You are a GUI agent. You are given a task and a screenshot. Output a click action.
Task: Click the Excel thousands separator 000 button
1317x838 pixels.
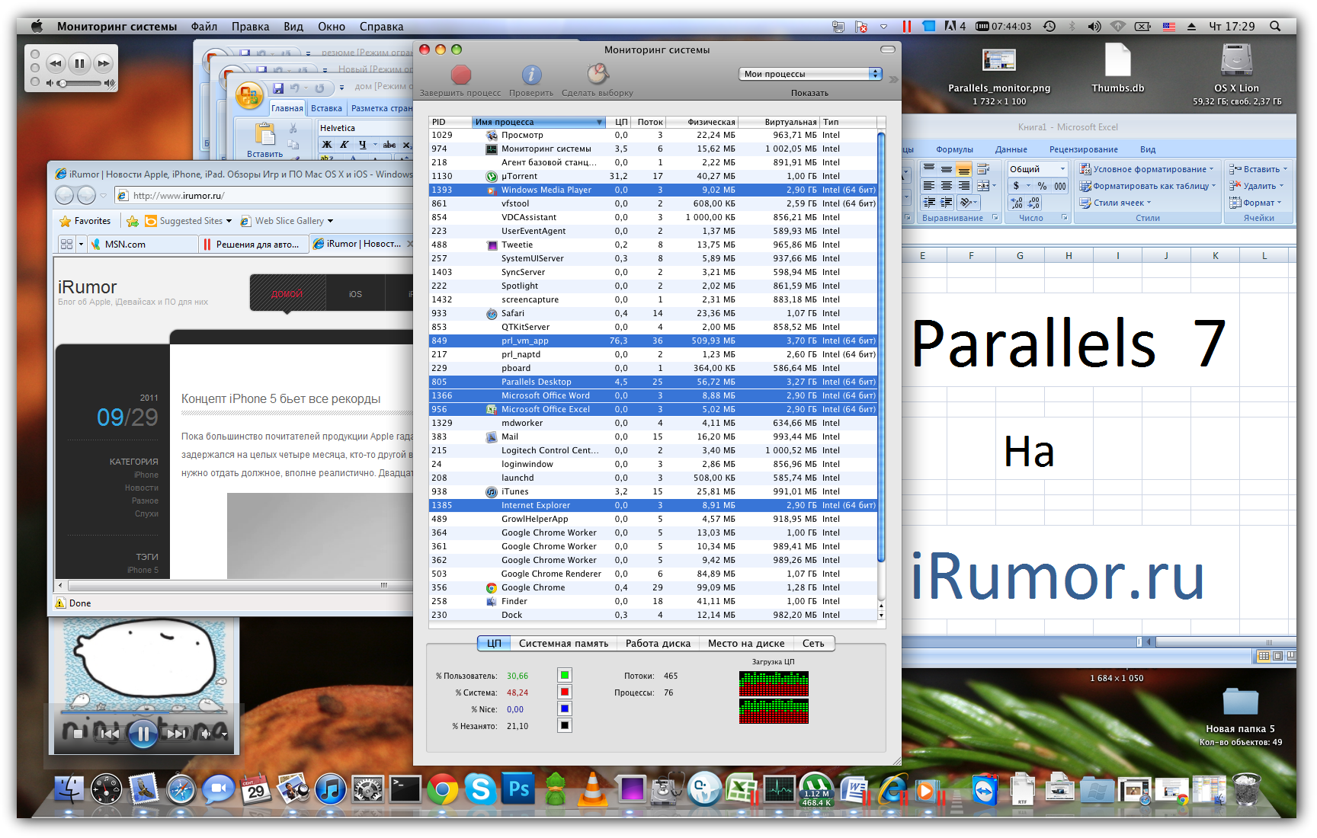(x=1060, y=186)
